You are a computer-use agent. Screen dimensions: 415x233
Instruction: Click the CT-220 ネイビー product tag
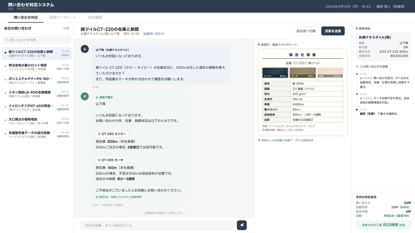coord(112,134)
